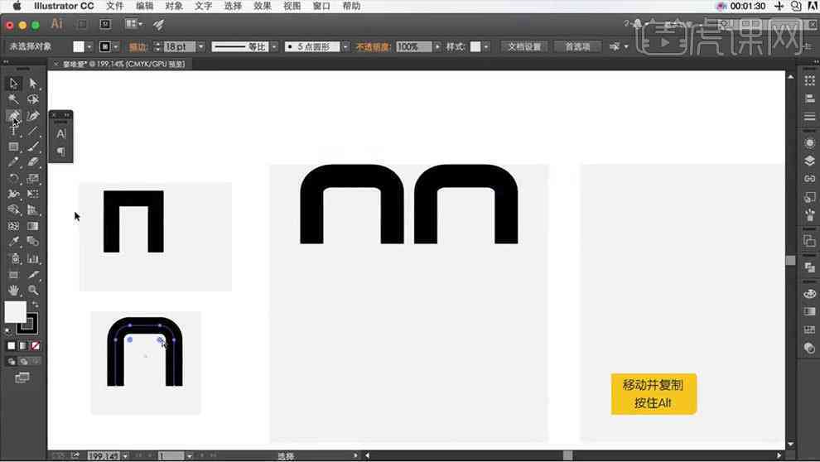The image size is (820, 462).
Task: Click the control bar fill swatch
Action: (79, 47)
